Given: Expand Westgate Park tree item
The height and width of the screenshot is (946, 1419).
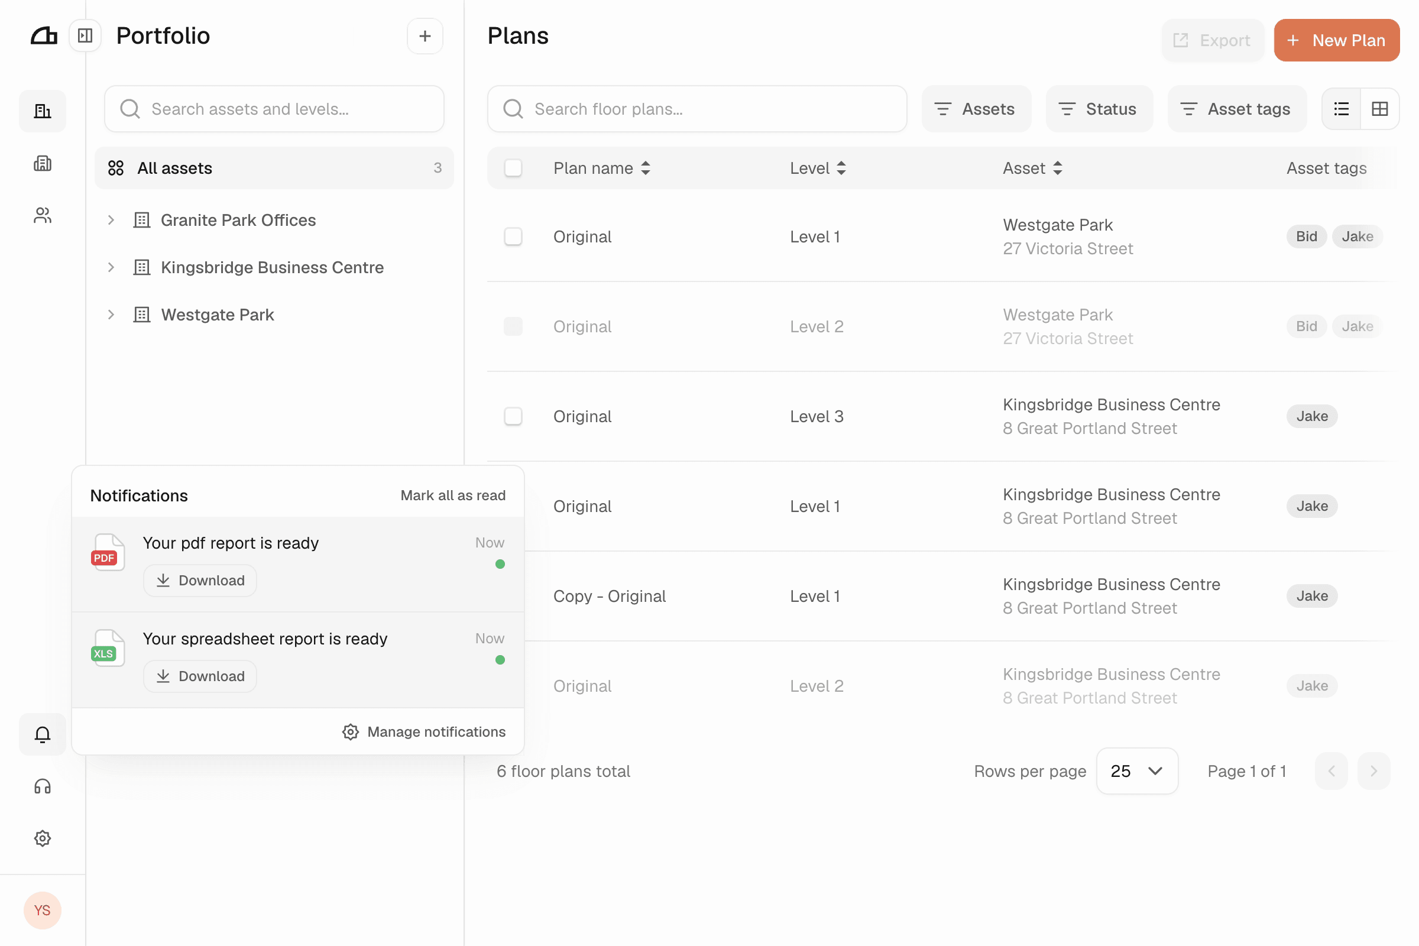Looking at the screenshot, I should pyautogui.click(x=111, y=315).
